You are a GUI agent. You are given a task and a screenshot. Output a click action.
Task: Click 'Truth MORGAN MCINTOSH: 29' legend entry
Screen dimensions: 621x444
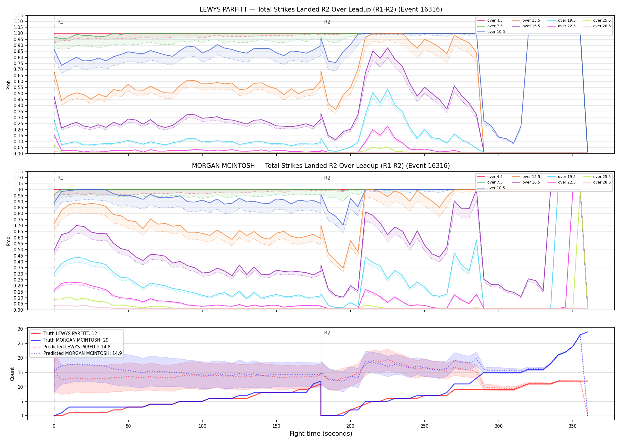(x=69, y=340)
